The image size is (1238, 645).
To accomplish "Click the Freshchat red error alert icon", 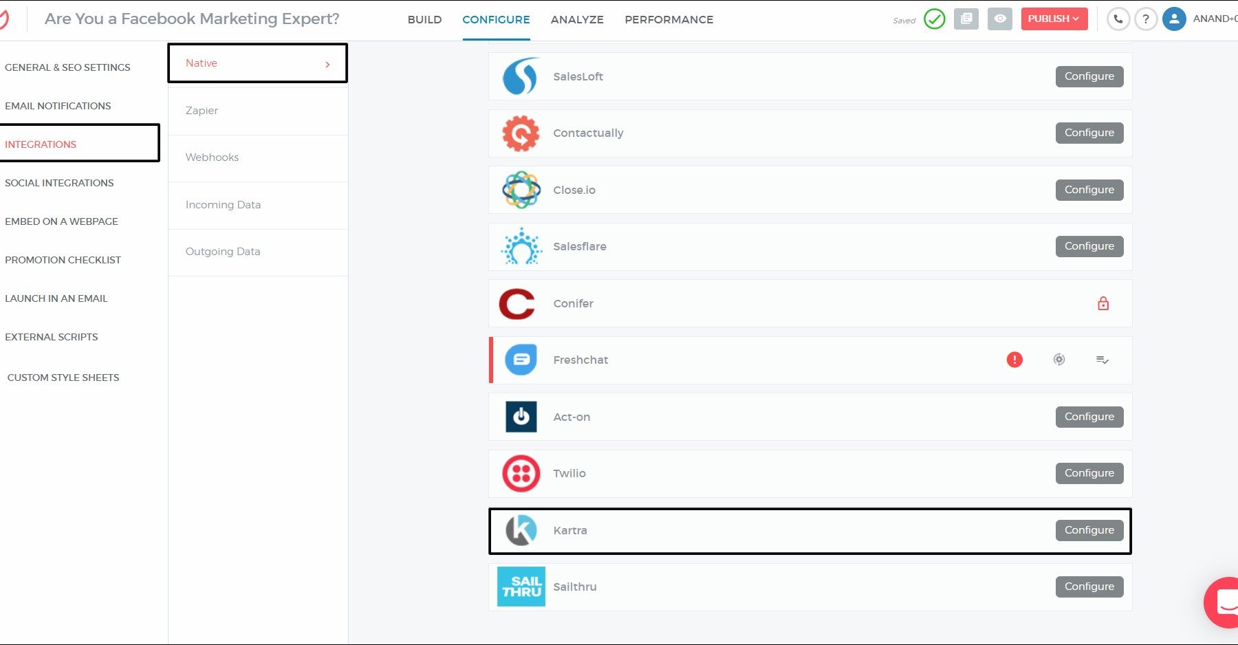I will pos(1014,360).
